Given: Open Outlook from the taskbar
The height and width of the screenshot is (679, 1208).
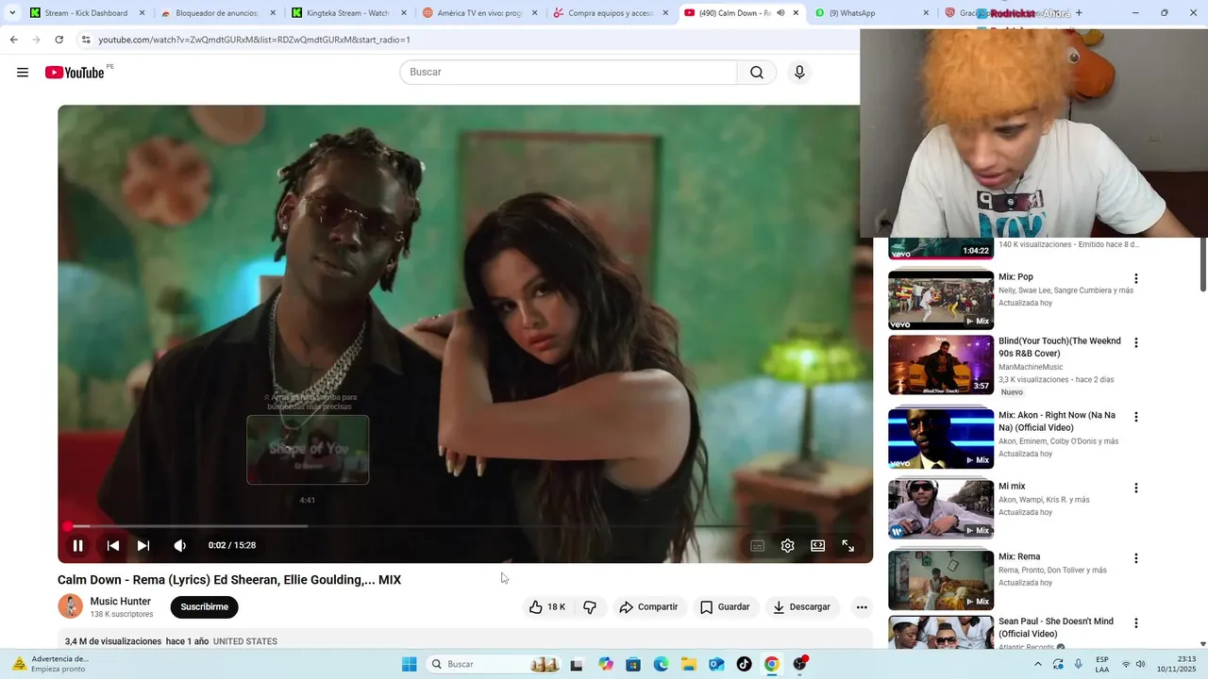Looking at the screenshot, I should coord(716,664).
